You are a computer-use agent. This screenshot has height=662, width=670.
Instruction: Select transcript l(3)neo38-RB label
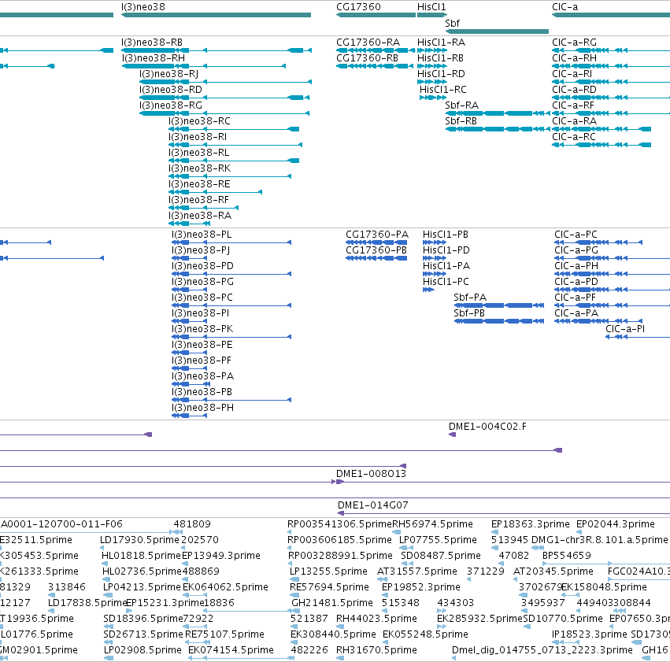coord(152,43)
